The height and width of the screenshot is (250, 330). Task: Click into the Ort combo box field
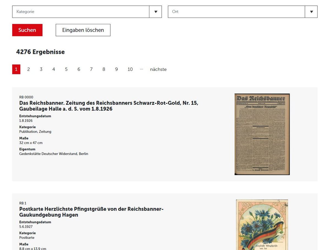click(236, 12)
